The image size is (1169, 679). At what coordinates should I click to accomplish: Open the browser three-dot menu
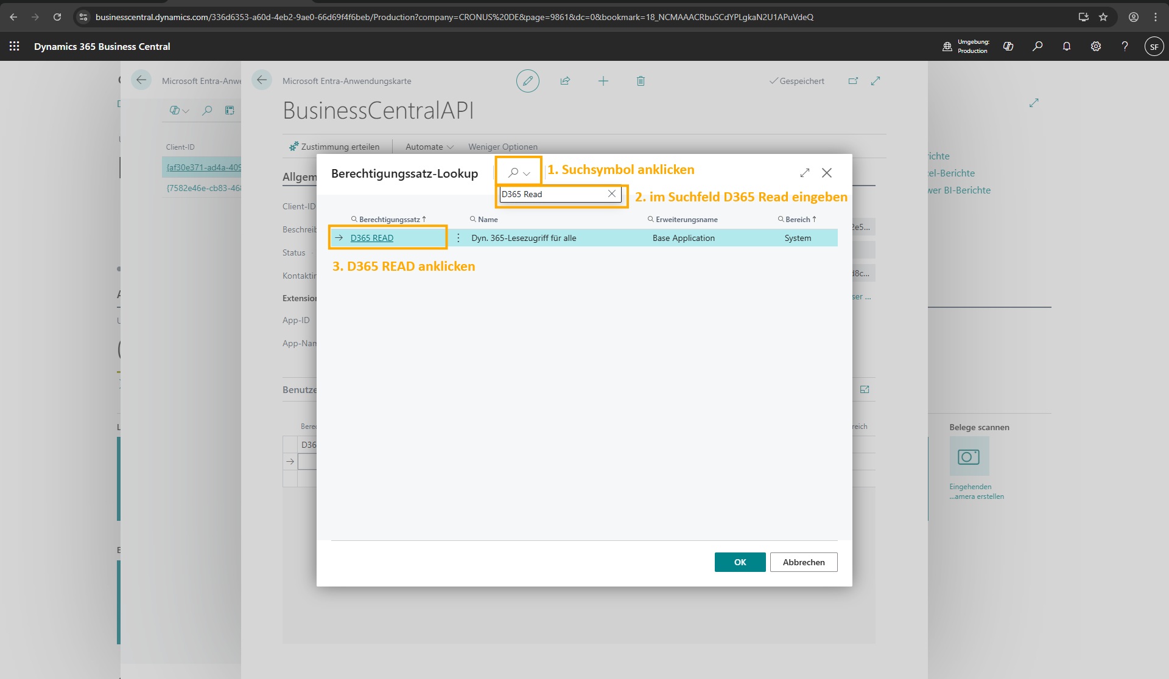point(1156,17)
